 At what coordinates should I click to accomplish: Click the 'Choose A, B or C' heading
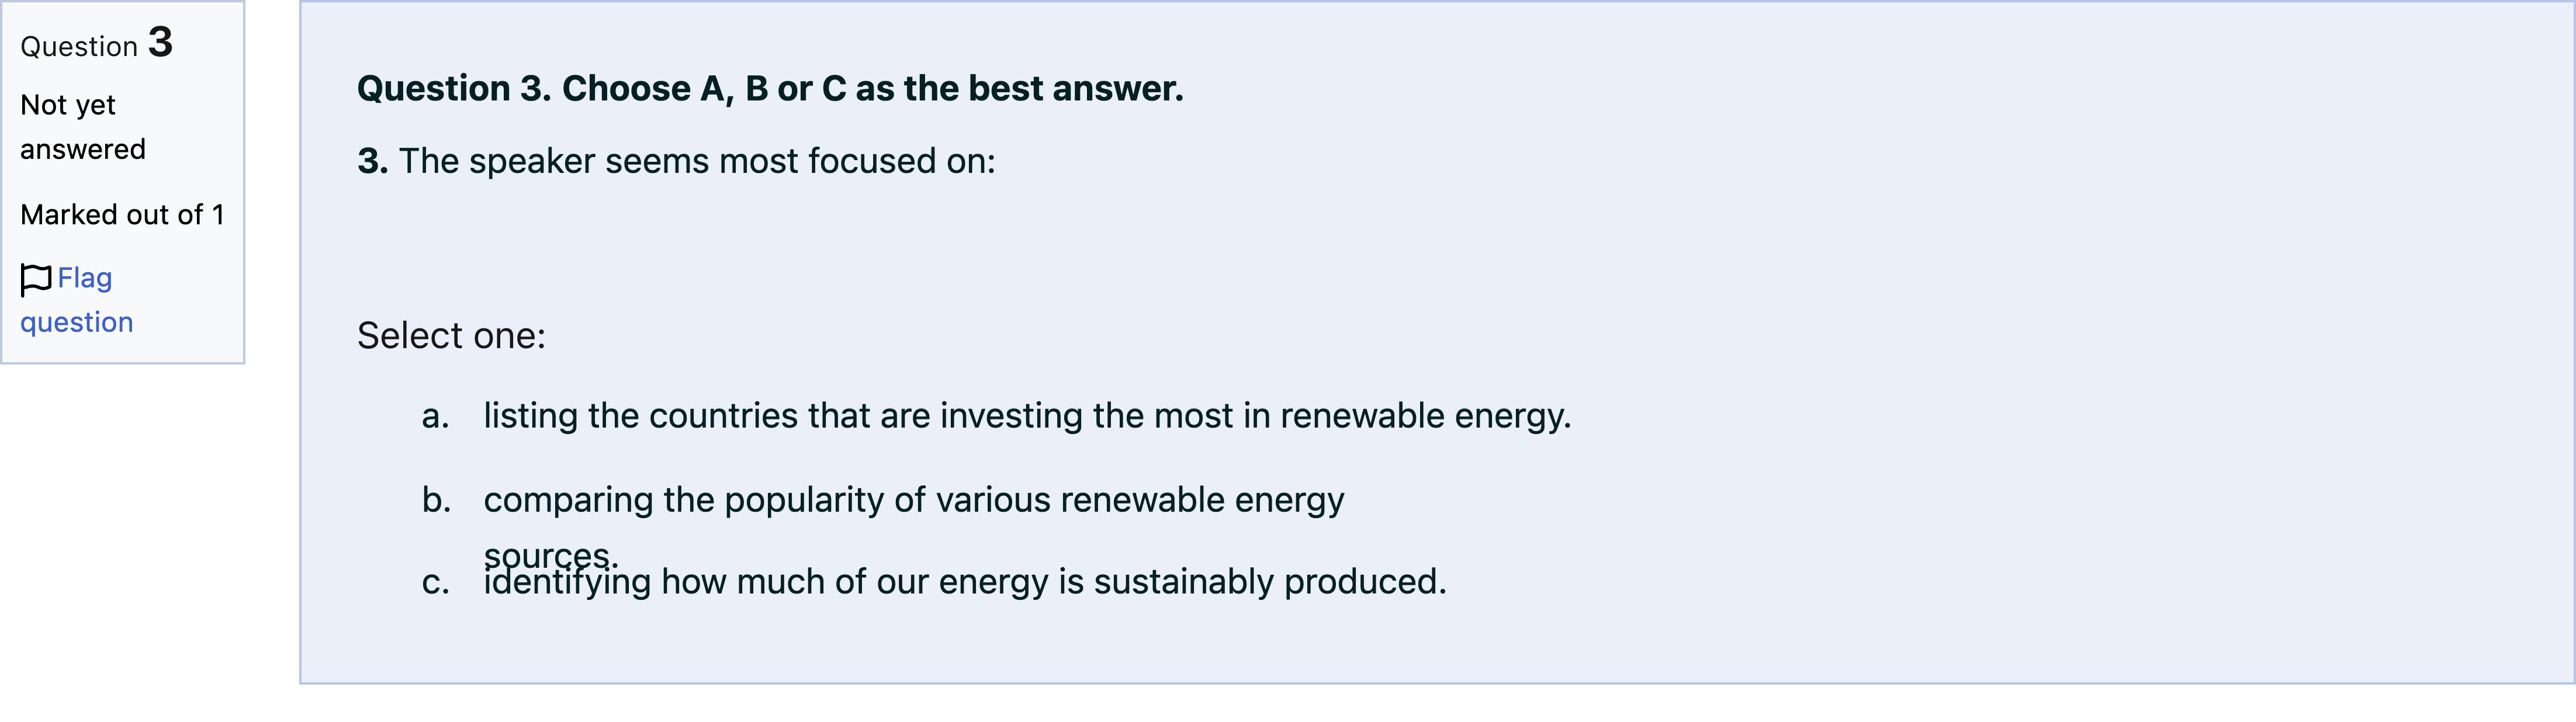[x=770, y=89]
